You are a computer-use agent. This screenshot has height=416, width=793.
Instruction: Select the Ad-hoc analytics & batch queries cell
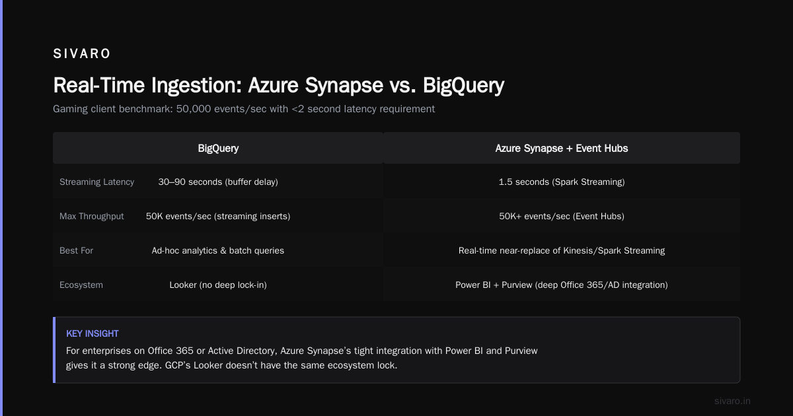coord(218,251)
